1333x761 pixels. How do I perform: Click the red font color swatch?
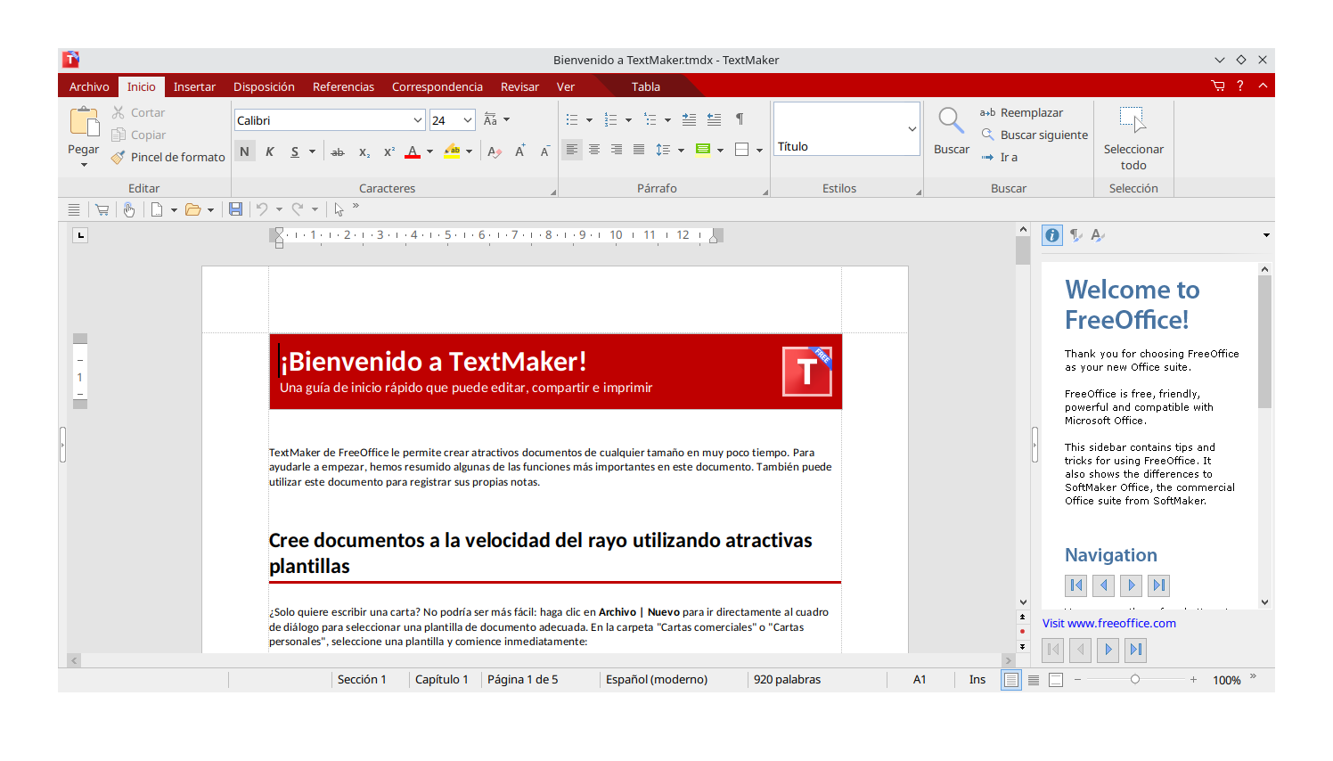click(412, 151)
